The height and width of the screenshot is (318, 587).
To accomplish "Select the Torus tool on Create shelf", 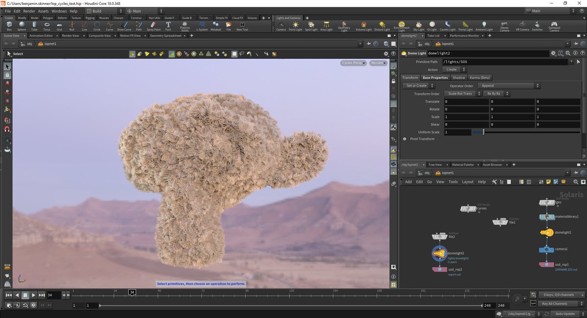I will pos(46,25).
